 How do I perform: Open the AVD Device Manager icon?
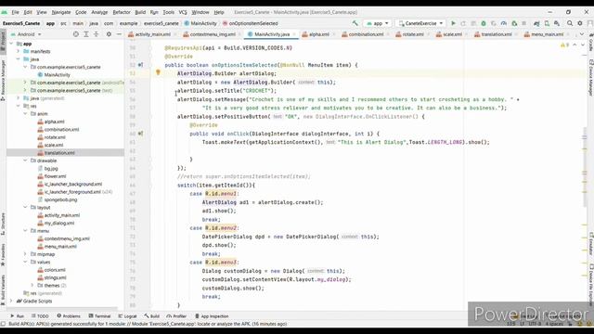[547, 23]
